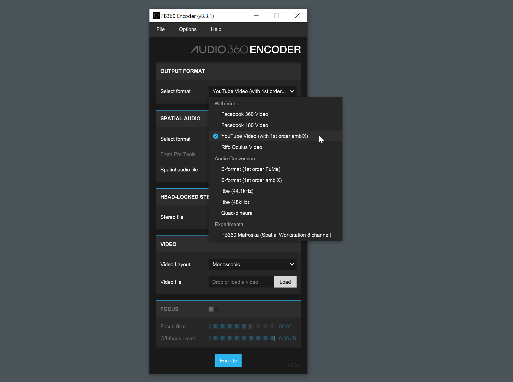Open the Help menu
This screenshot has height=382, width=513.
216,29
